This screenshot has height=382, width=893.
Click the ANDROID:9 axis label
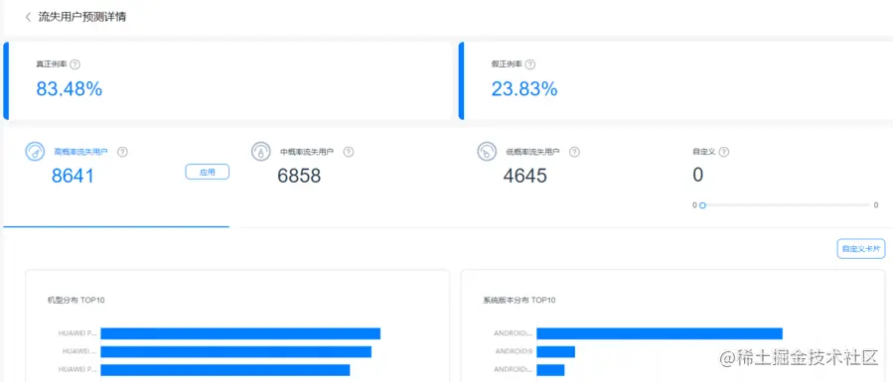tap(514, 351)
